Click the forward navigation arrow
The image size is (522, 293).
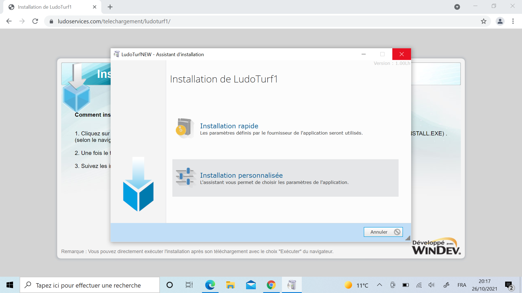(22, 21)
